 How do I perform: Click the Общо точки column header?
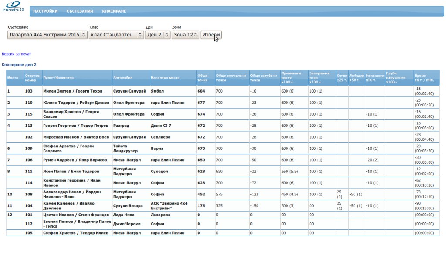click(x=203, y=78)
